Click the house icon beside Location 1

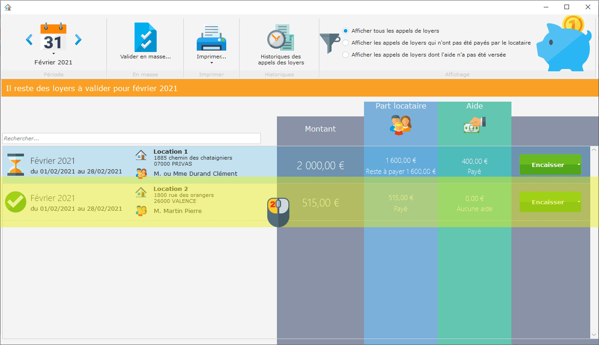pos(141,155)
